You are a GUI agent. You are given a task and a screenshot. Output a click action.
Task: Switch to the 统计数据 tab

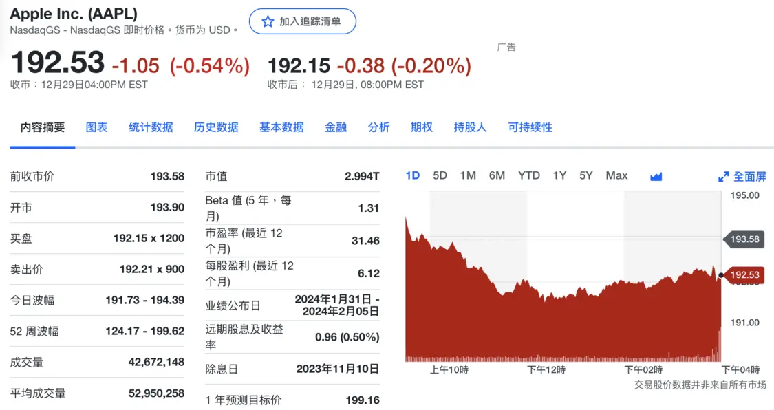[151, 127]
